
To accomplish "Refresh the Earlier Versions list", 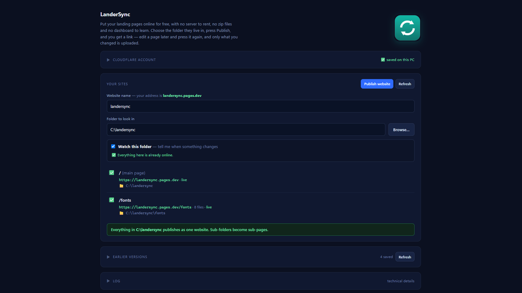I will click(x=405, y=257).
